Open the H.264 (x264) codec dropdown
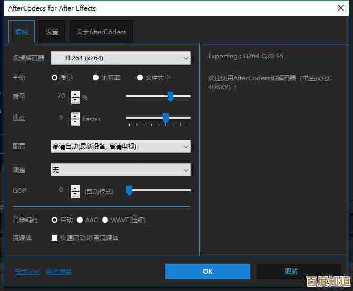The width and height of the screenshot is (353, 291). click(120, 58)
